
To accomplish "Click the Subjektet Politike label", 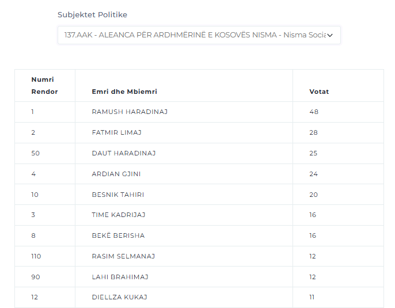I will click(x=92, y=14).
